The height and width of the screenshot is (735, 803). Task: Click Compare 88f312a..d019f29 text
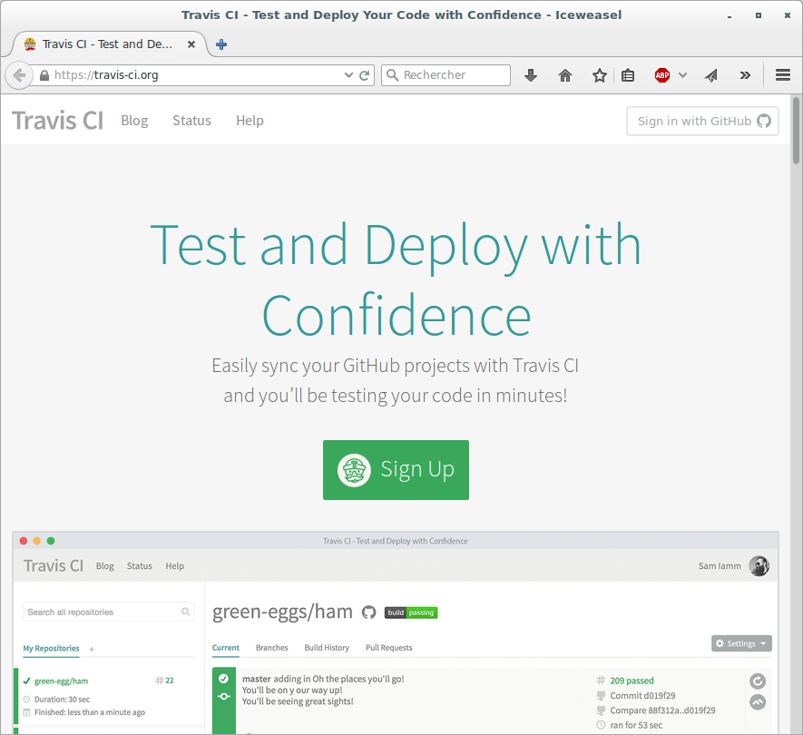point(662,710)
